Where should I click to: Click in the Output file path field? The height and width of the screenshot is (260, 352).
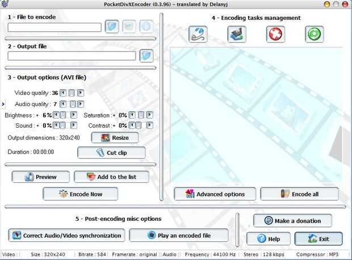click(72, 56)
